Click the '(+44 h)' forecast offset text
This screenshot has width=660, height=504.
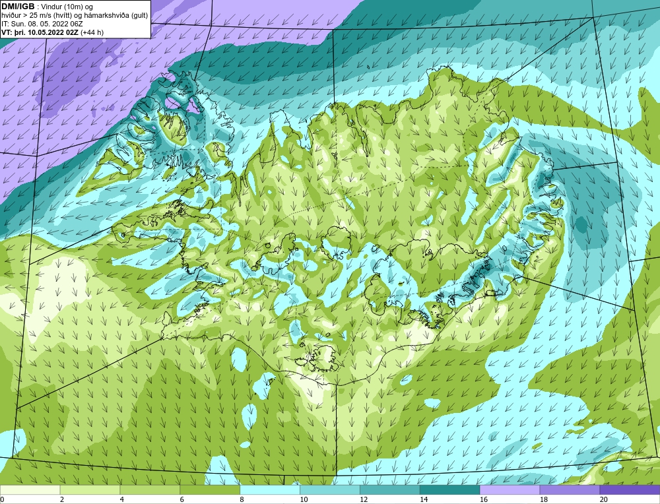pos(92,32)
